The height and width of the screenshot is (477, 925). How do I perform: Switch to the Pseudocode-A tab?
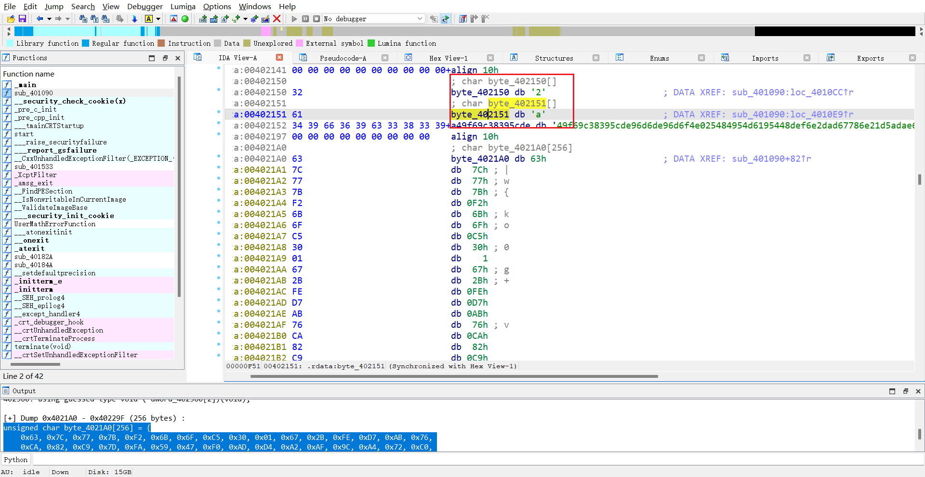click(343, 58)
